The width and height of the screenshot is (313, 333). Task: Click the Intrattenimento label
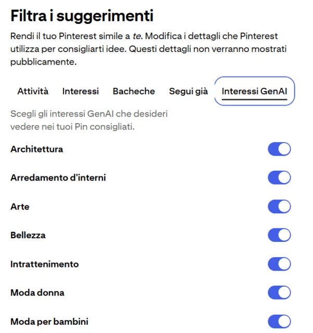pos(44,264)
